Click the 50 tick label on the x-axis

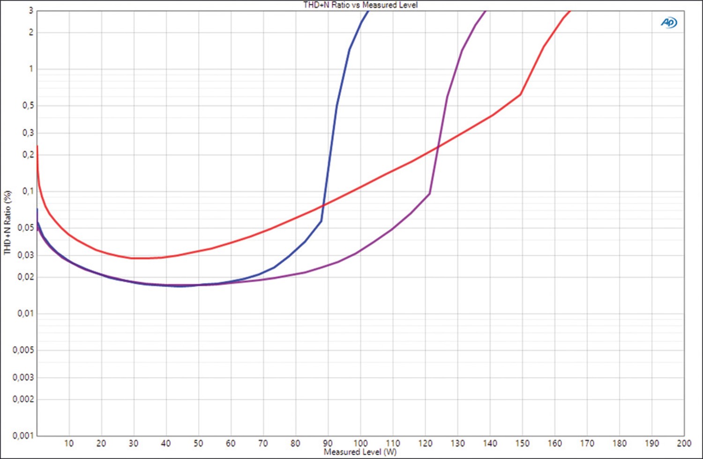coord(198,443)
